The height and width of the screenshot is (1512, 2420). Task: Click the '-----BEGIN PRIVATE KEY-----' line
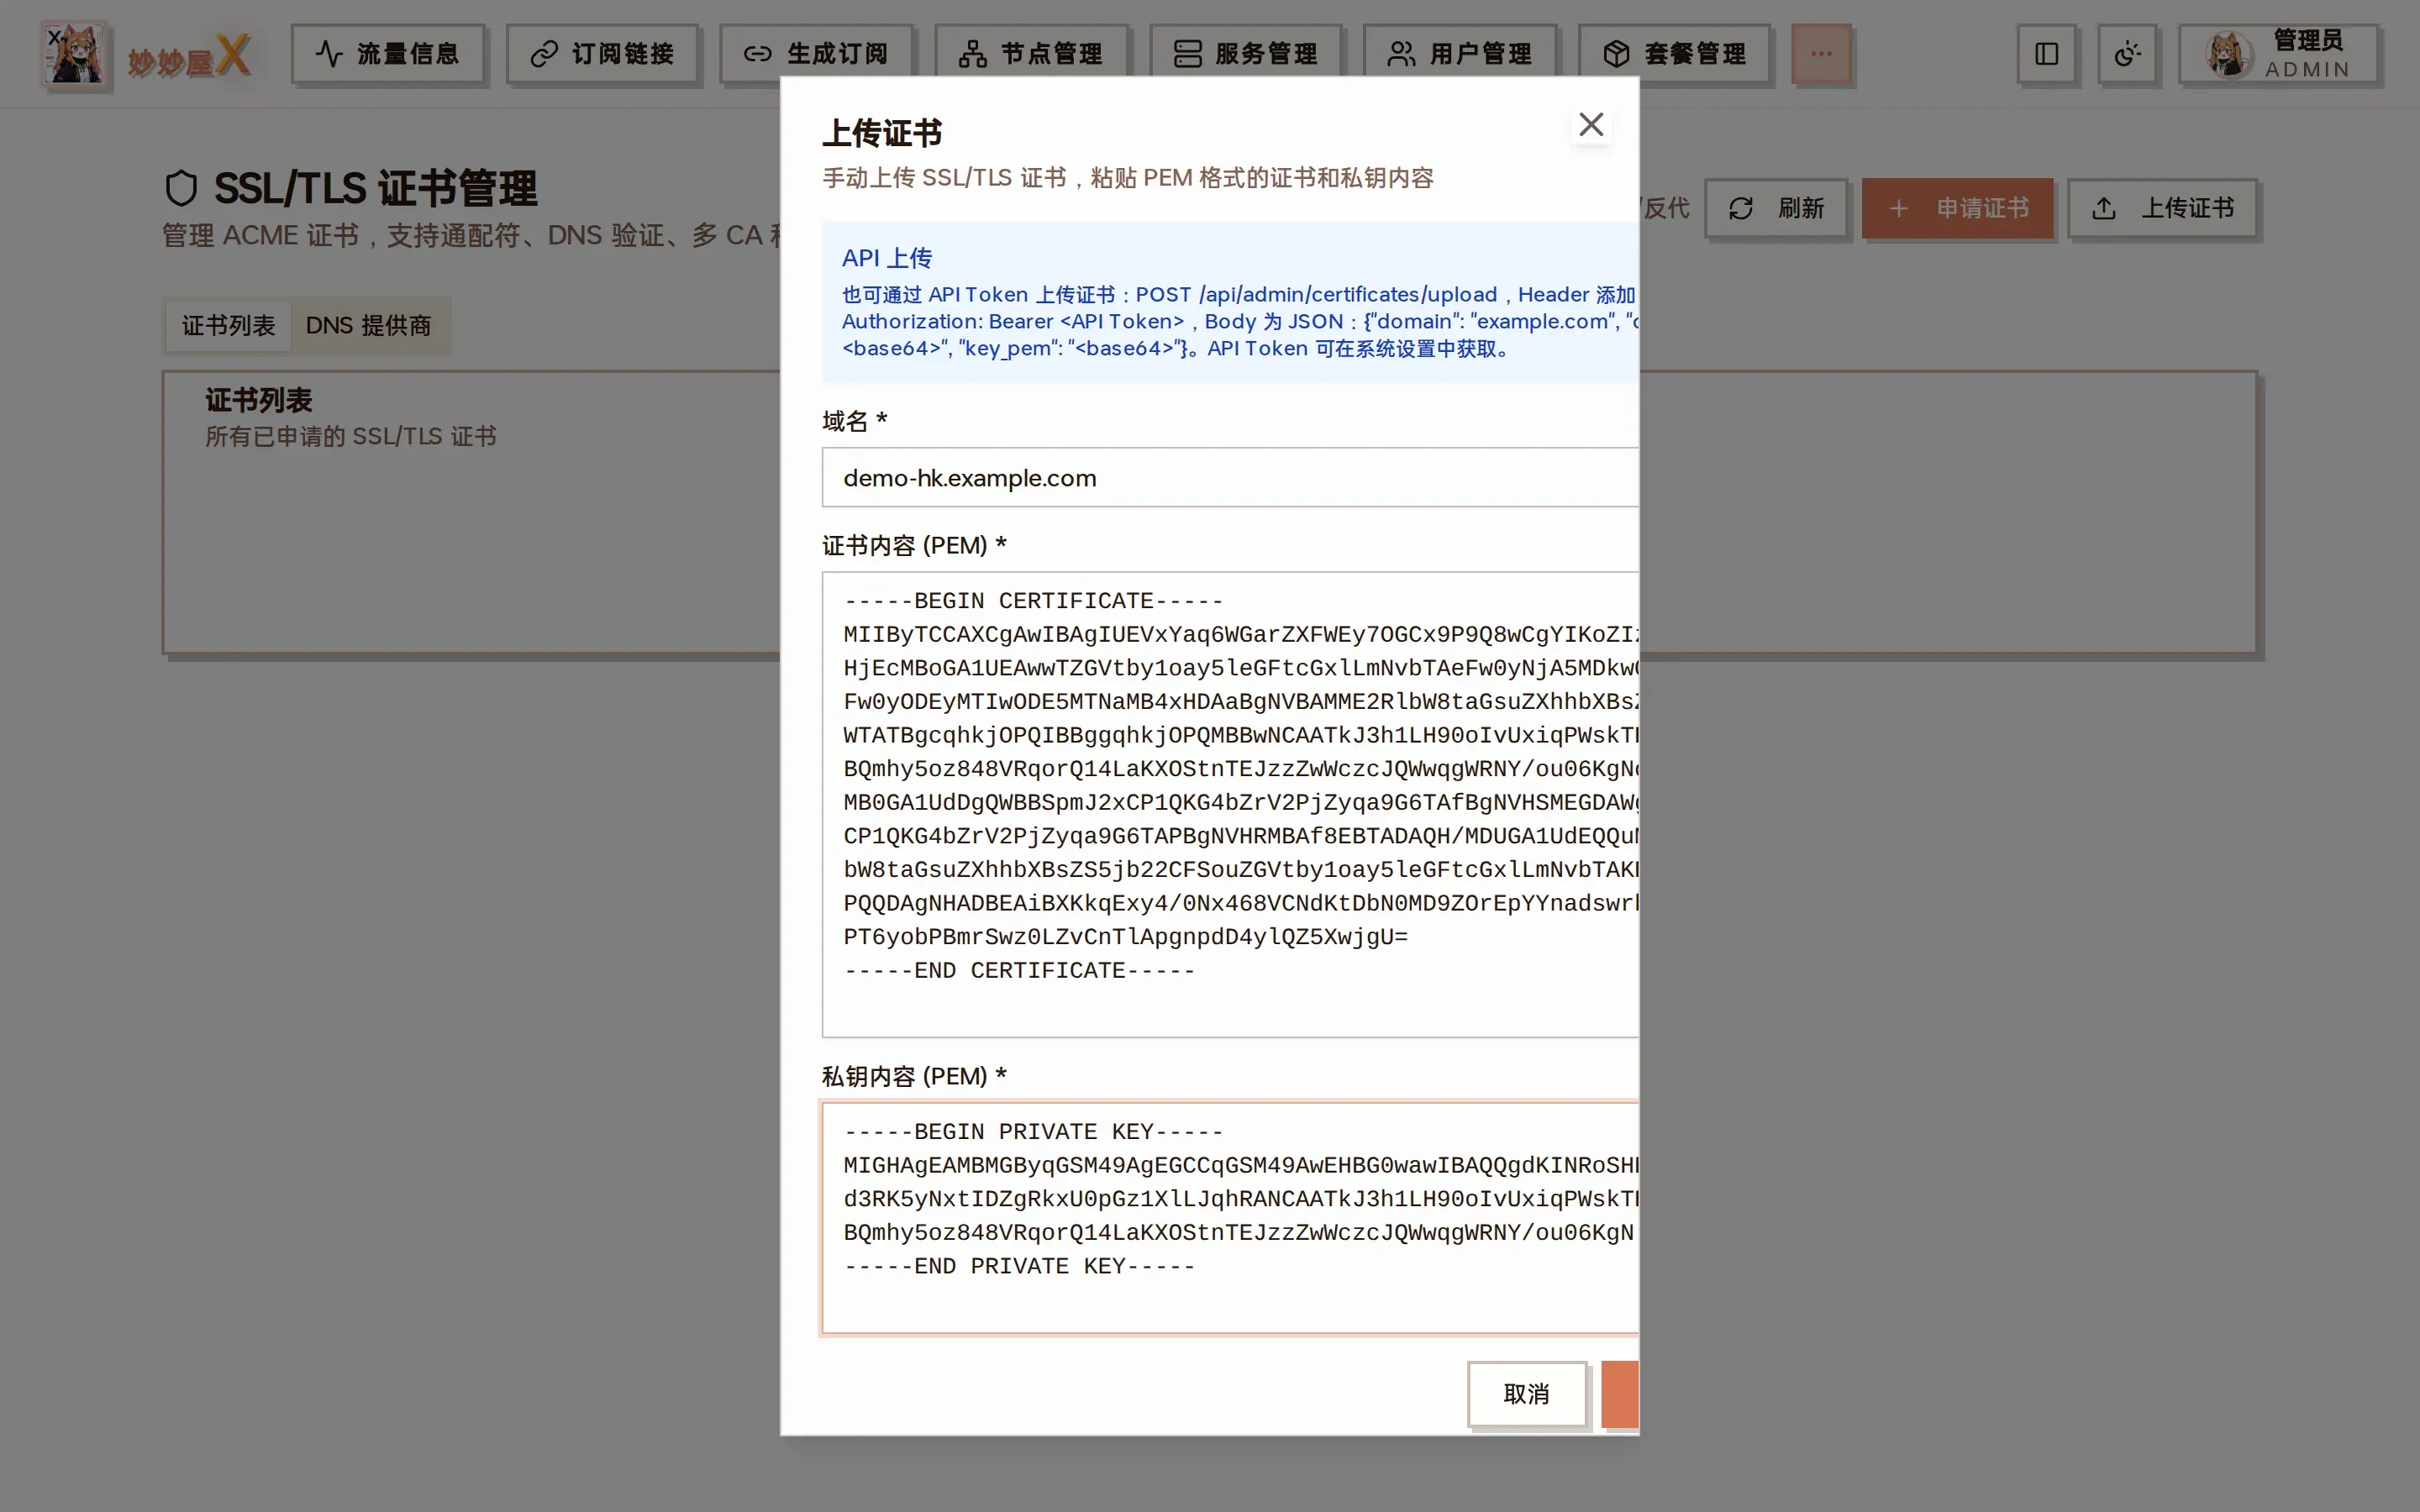tap(1033, 1132)
